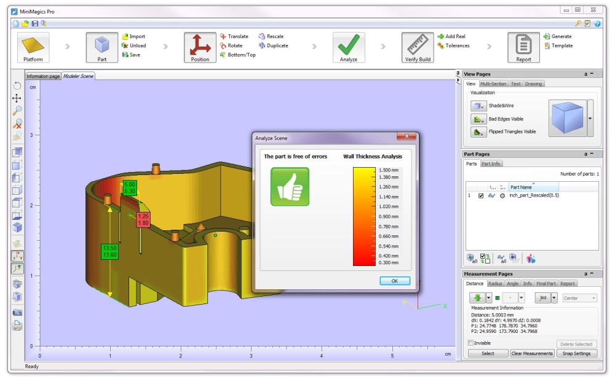This screenshot has height=379, width=615.
Task: Open Snap Settings
Action: click(x=576, y=354)
